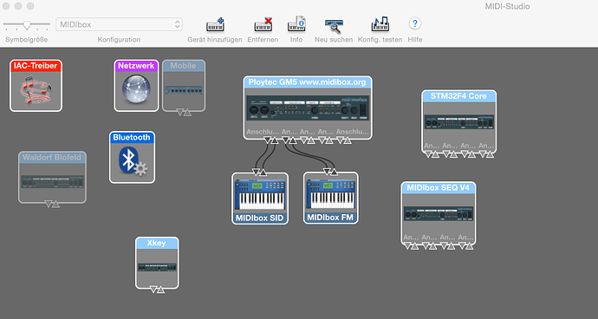598x319 pixels.
Task: Select the Bluetooth device icon
Action: coord(132,157)
